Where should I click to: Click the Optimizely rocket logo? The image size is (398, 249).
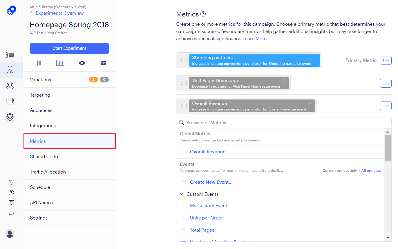(x=11, y=10)
